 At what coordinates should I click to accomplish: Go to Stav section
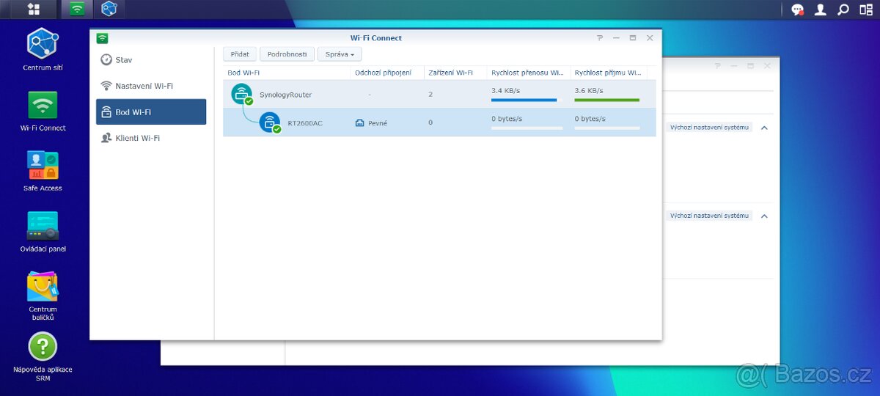click(x=151, y=60)
